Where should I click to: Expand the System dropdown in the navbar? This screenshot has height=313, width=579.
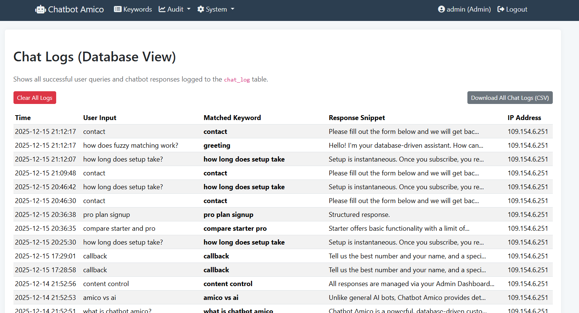click(216, 9)
